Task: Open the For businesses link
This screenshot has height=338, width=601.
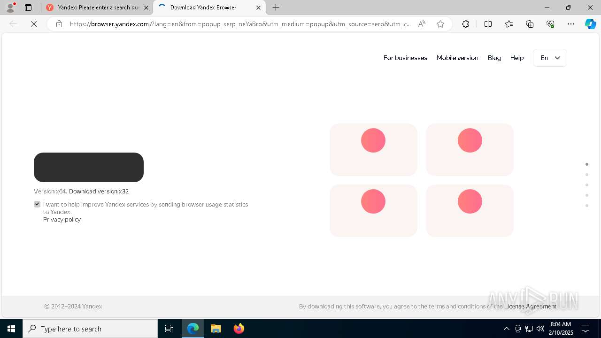Action: tap(405, 58)
